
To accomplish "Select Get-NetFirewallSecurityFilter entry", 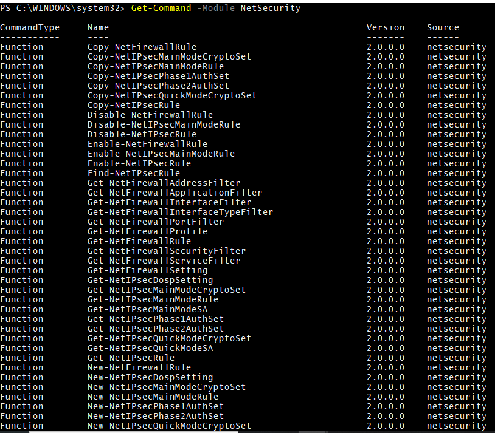I will coord(167,251).
